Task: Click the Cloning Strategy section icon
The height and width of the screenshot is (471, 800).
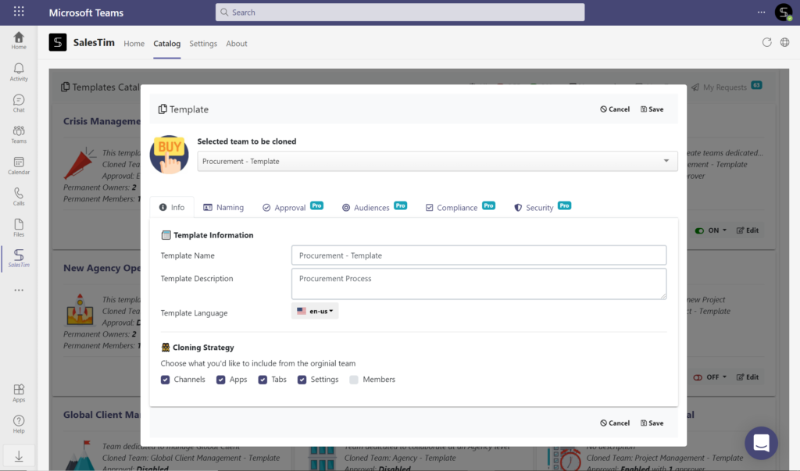Action: [166, 348]
